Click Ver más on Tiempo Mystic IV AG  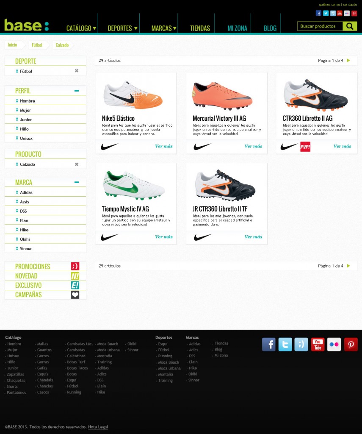tap(164, 236)
